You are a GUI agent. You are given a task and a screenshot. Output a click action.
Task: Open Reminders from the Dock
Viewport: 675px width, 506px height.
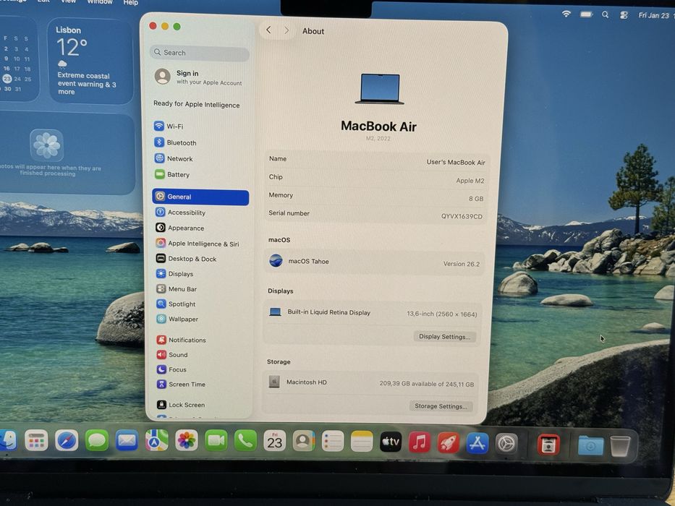(333, 442)
